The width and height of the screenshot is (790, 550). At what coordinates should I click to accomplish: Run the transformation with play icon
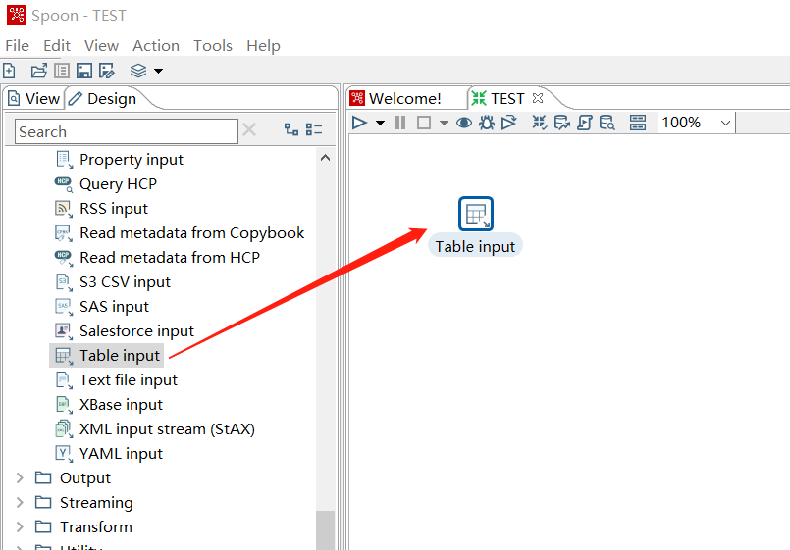tap(360, 123)
